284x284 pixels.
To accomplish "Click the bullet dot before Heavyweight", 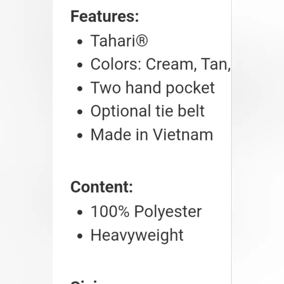I will (x=80, y=236).
